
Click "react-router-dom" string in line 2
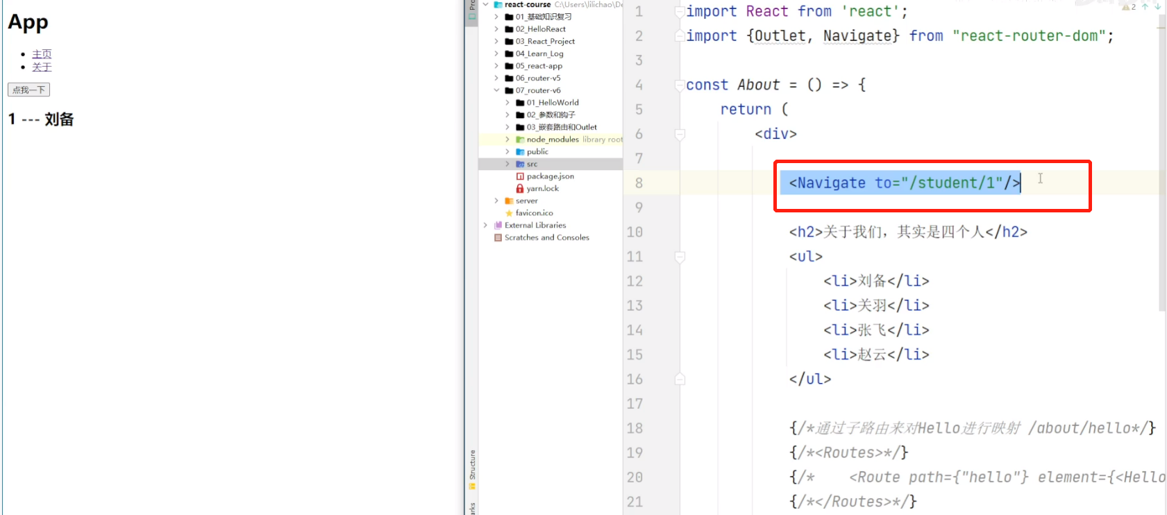pyautogui.click(x=1030, y=36)
